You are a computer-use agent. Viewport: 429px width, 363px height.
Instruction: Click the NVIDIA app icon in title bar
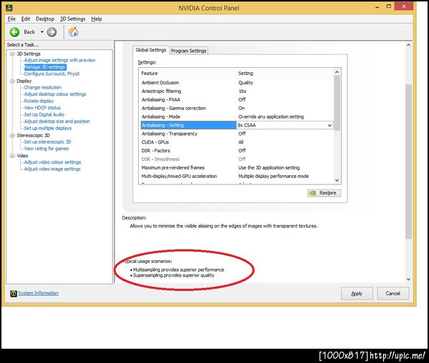pyautogui.click(x=9, y=7)
